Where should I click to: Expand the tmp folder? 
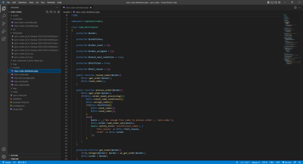click(x=15, y=88)
